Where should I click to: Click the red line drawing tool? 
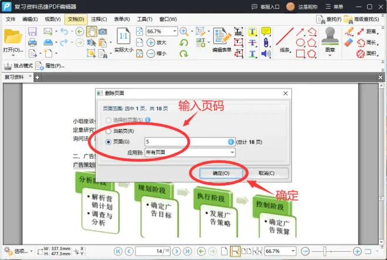pyautogui.click(x=284, y=36)
